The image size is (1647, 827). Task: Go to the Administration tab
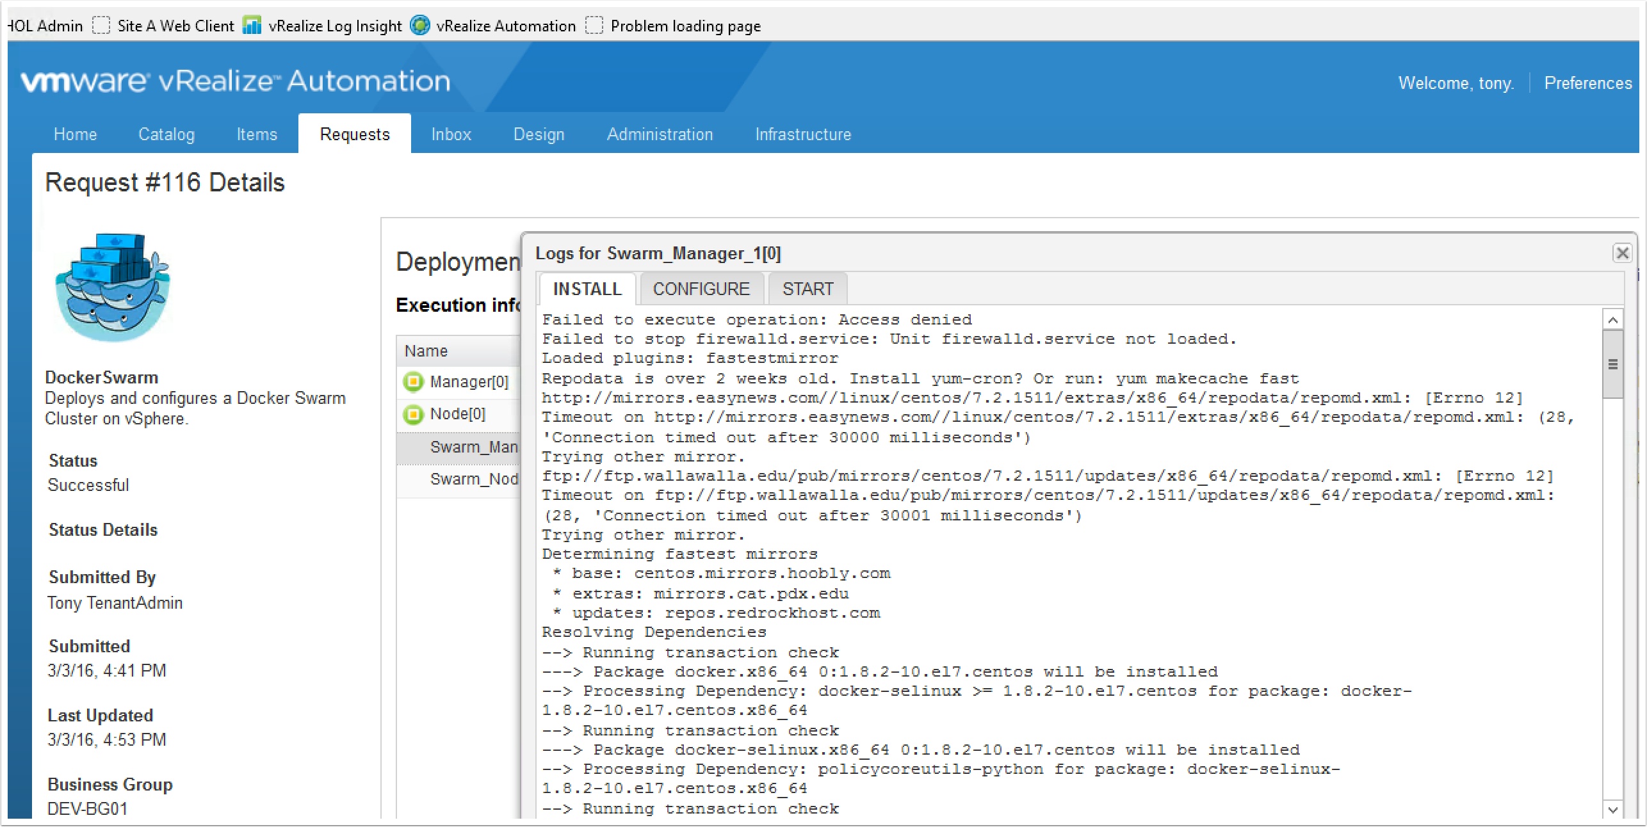click(660, 134)
